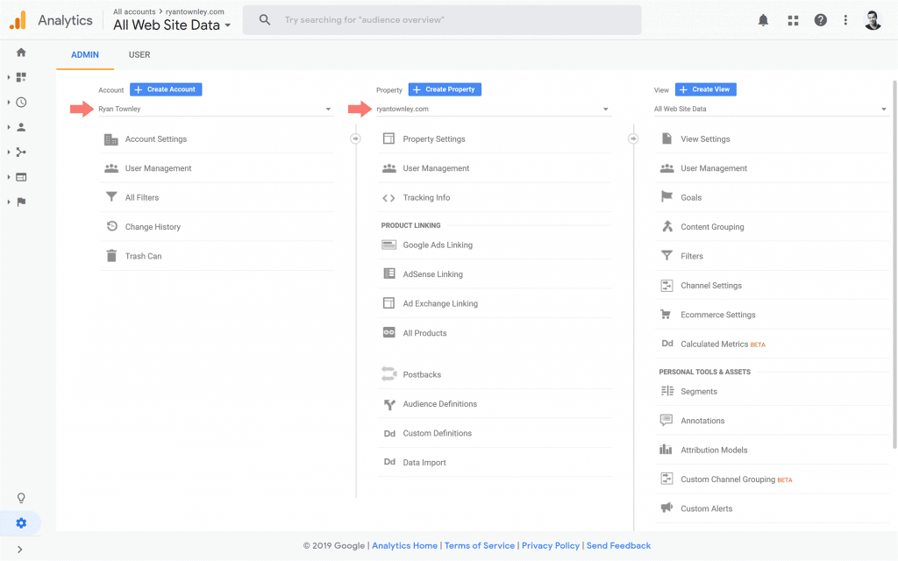Screen dimensions: 898x561
Task: Click the Create Account button
Action: [x=166, y=89]
